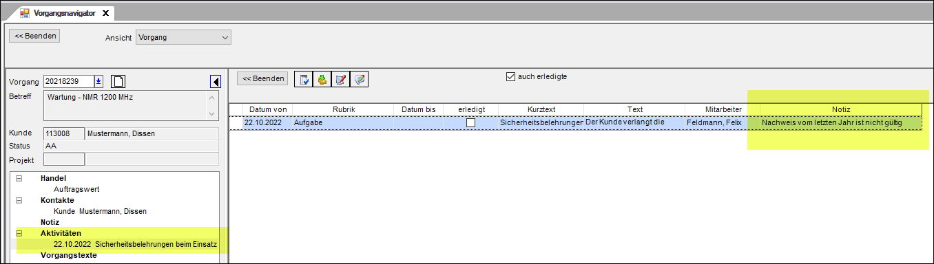This screenshot has width=934, height=264.
Task: Select 'Kunde Mustermann, Dissen' tree item
Action: tap(100, 211)
